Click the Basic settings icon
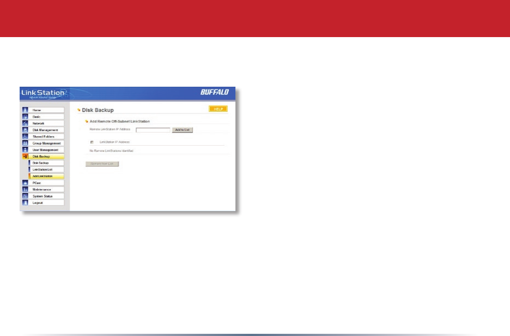This screenshot has width=510, height=336. 25,117
